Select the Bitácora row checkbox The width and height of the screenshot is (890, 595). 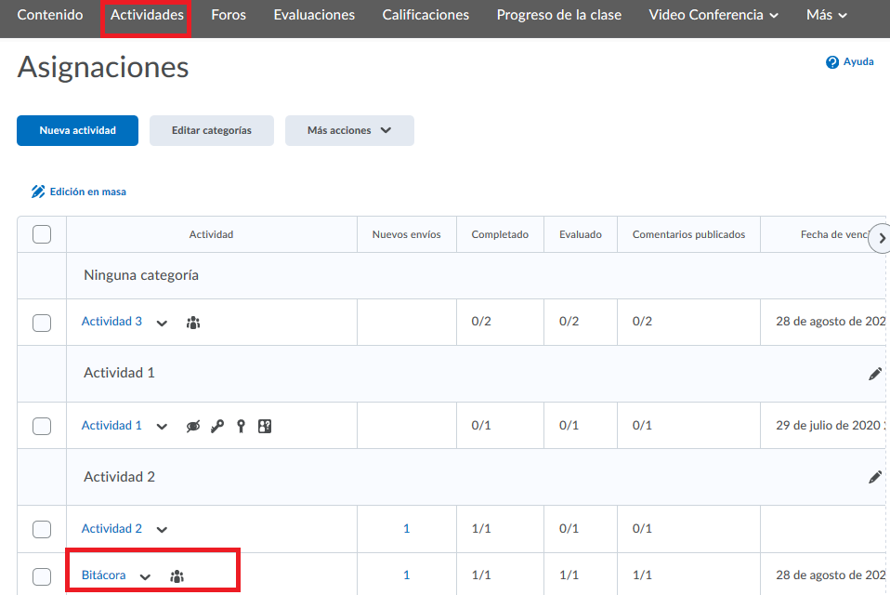[x=42, y=576]
